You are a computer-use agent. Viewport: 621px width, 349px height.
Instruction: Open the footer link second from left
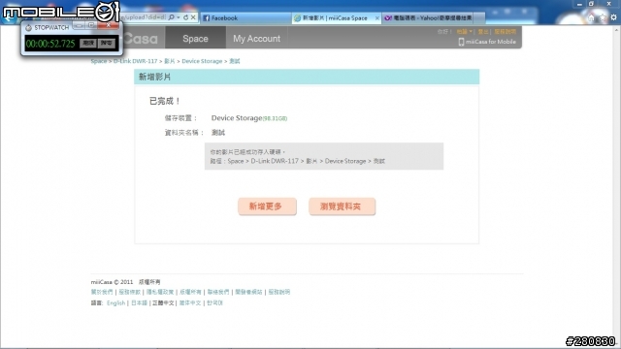pyautogui.click(x=129, y=292)
